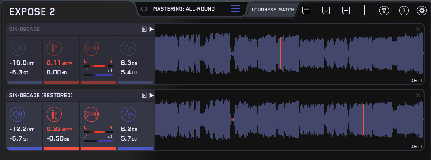Click the export/download icon

coord(326,11)
